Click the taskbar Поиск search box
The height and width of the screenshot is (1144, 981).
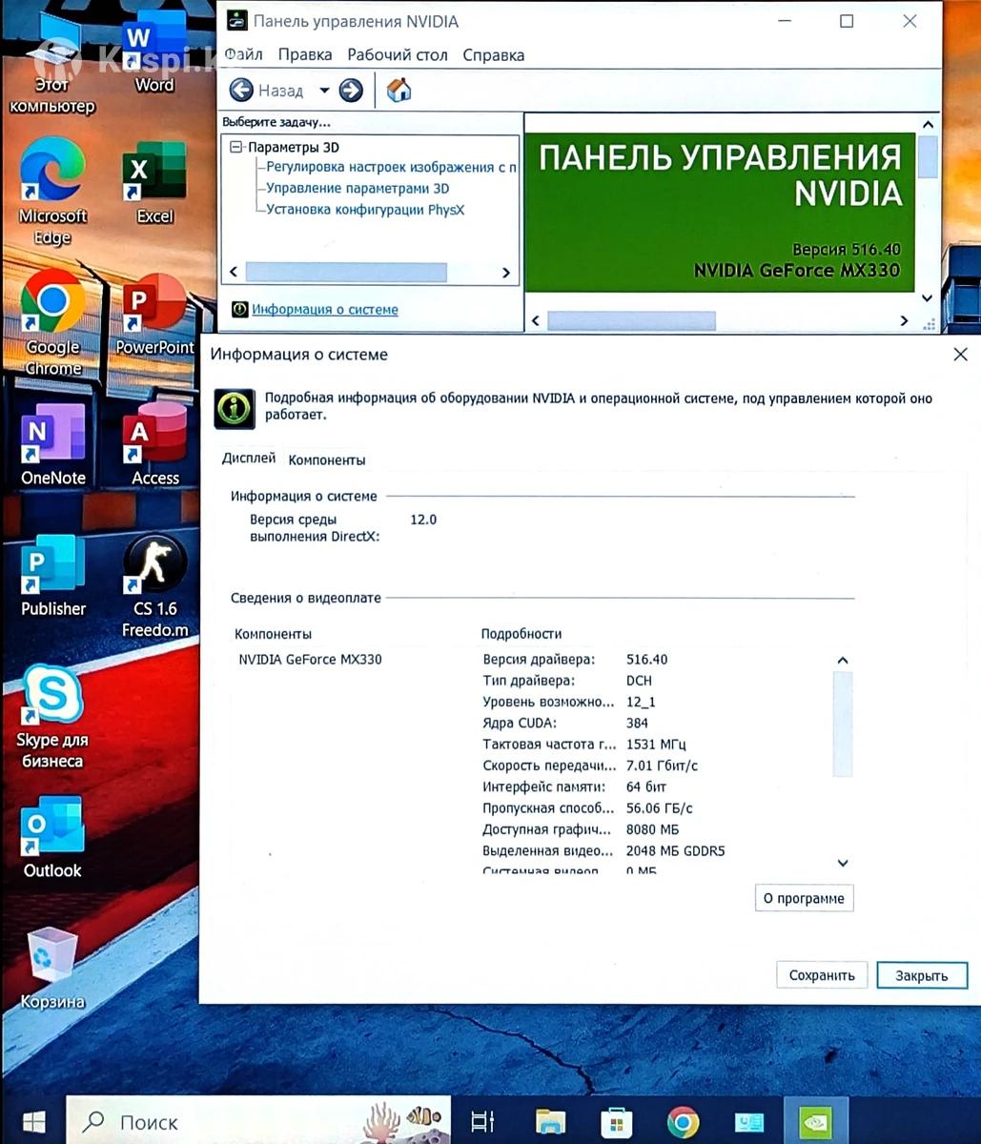(257, 1121)
